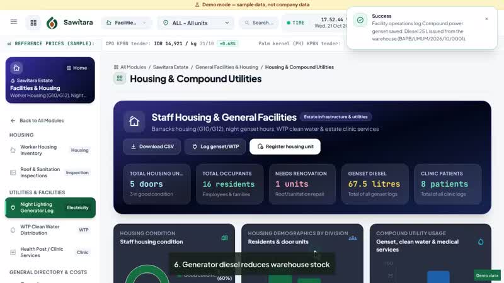Open WTP Clean Water Distribution
Screen dimensions: 504x283
tap(50, 230)
